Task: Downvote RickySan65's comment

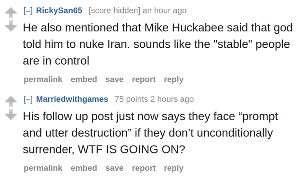Action: click(11, 26)
